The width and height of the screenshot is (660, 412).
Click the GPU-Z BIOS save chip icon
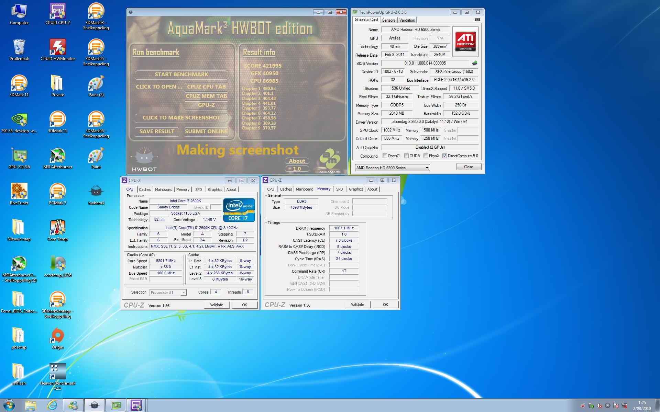click(x=475, y=63)
